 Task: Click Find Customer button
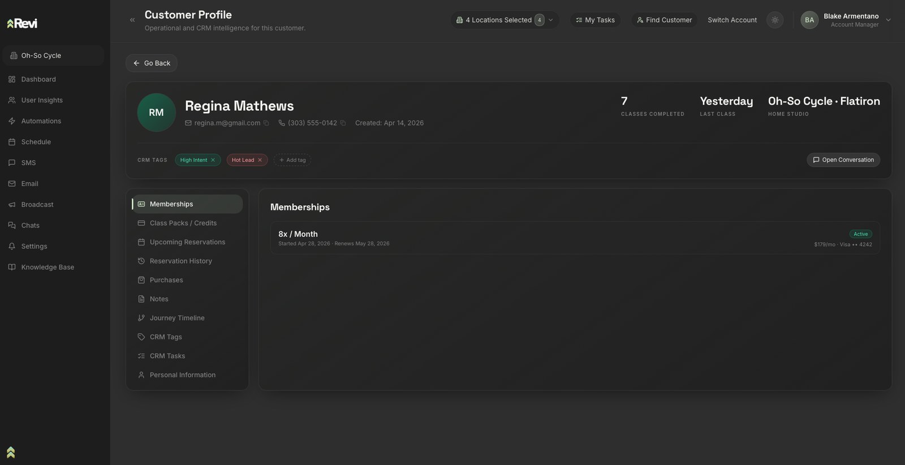[664, 20]
